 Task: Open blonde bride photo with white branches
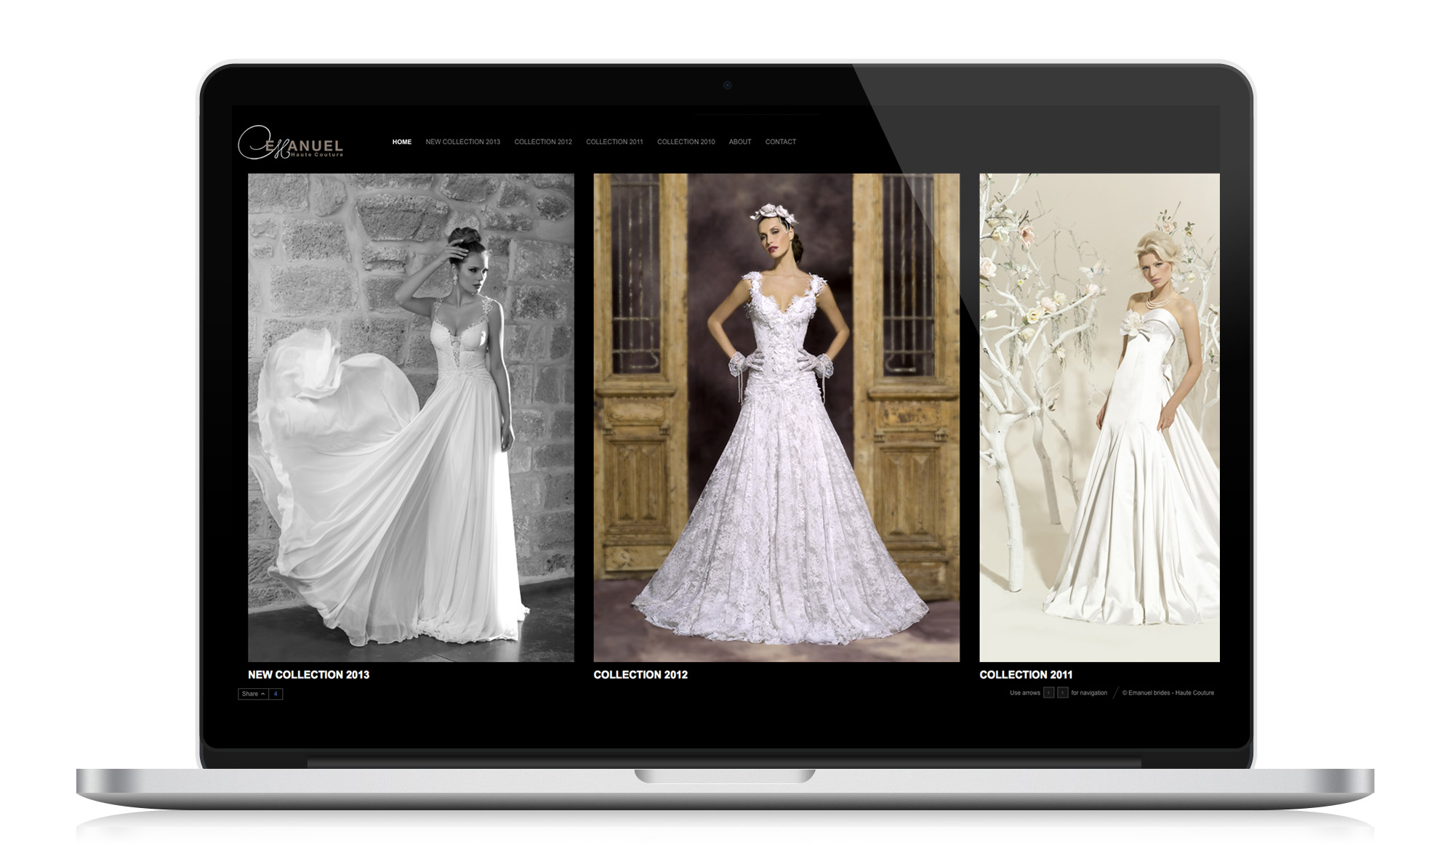coord(1098,417)
